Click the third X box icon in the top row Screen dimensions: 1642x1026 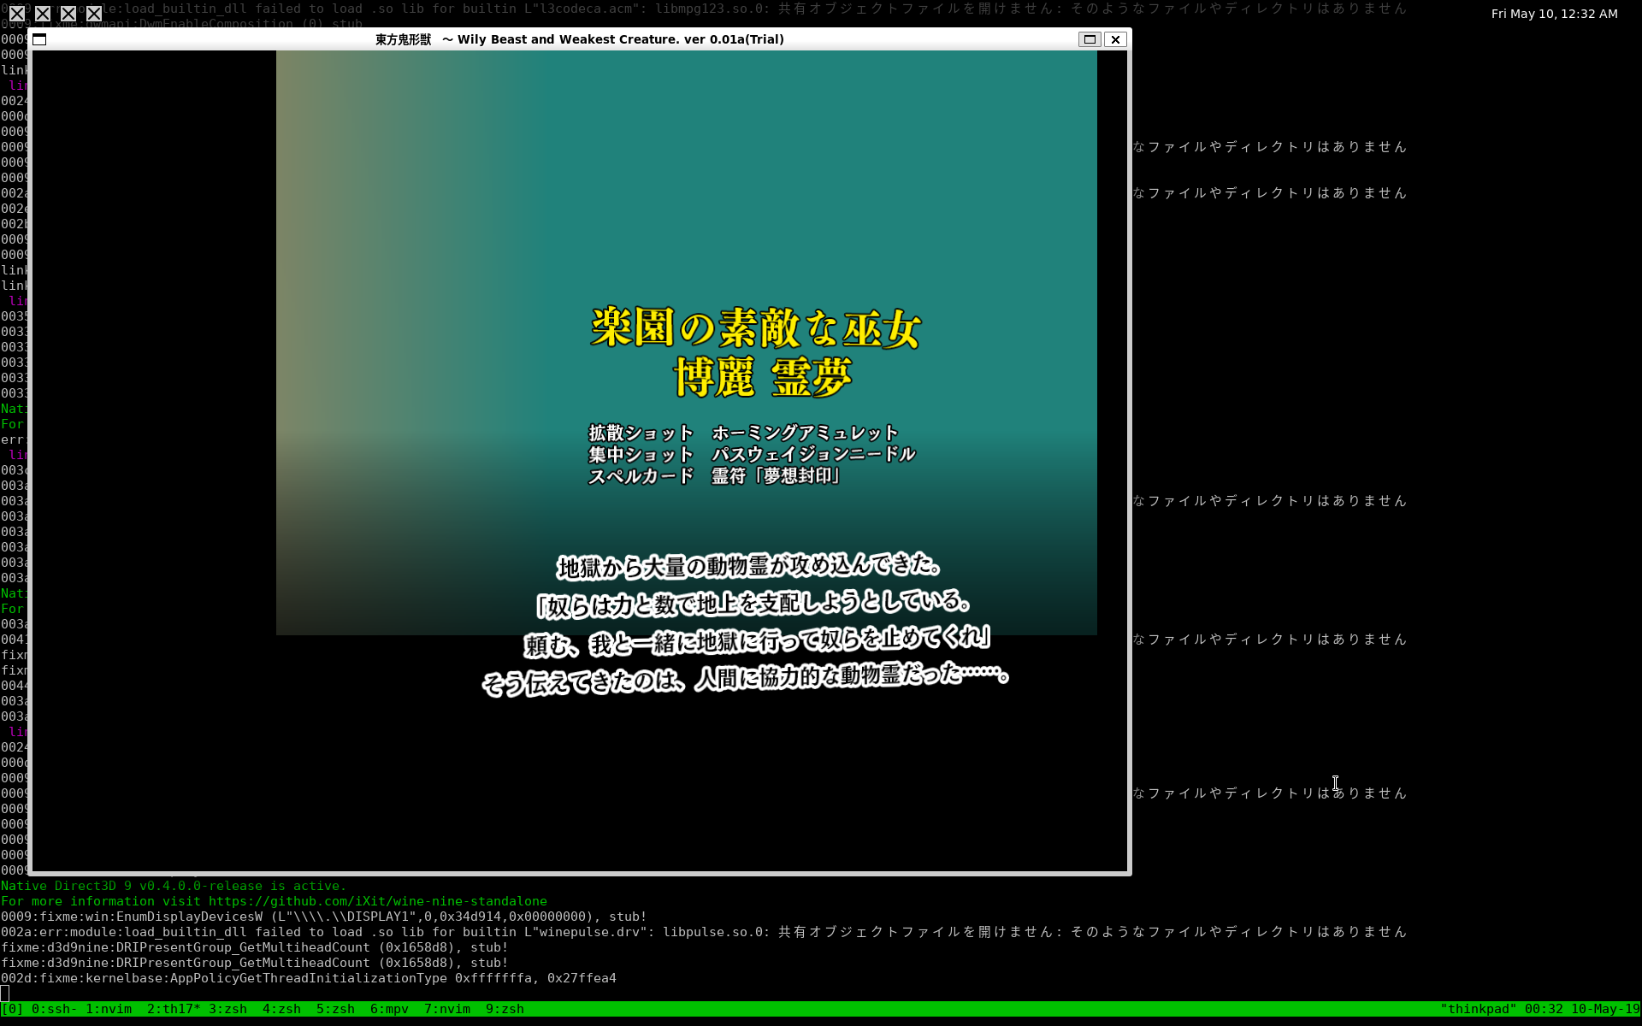tap(68, 14)
